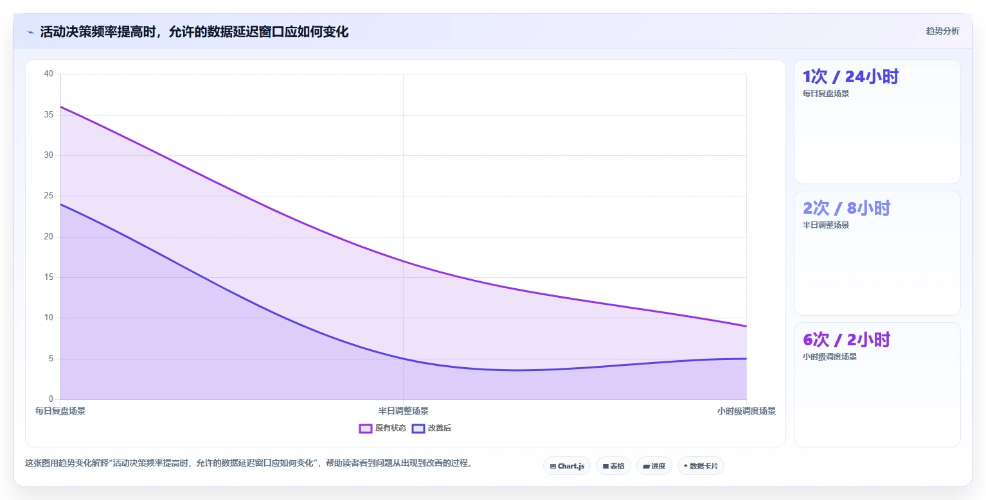Select the 表格 tag
This screenshot has width=986, height=500.
[613, 466]
